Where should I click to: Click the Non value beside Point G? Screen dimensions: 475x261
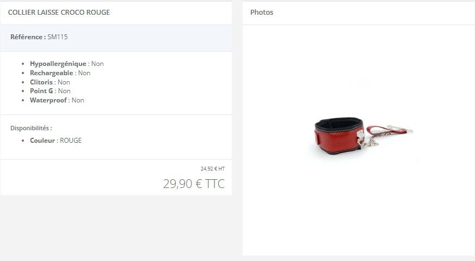[x=64, y=91]
